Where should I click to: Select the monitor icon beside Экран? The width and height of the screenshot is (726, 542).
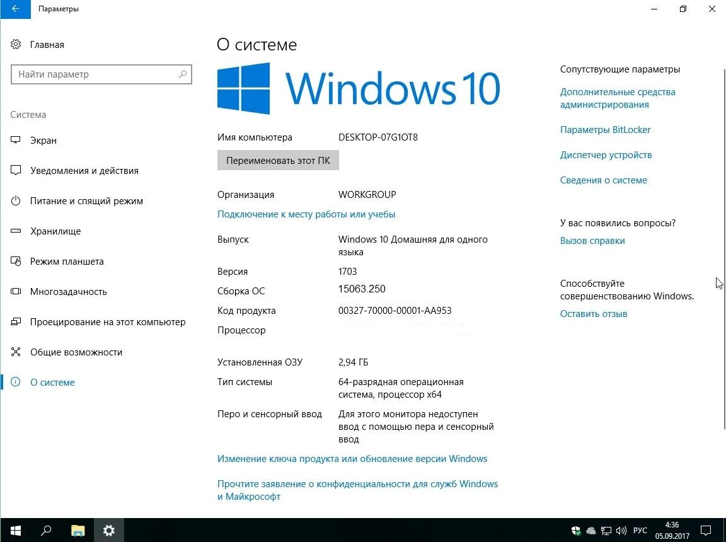[x=16, y=140]
